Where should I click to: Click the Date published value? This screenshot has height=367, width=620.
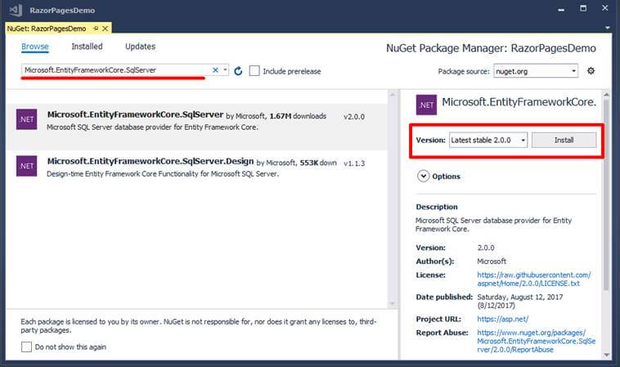pos(519,301)
